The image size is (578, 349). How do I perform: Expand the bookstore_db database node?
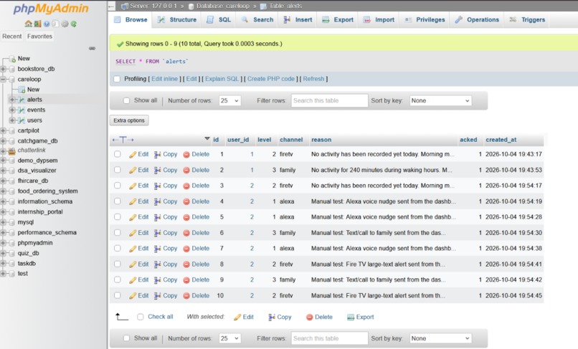(x=4, y=69)
